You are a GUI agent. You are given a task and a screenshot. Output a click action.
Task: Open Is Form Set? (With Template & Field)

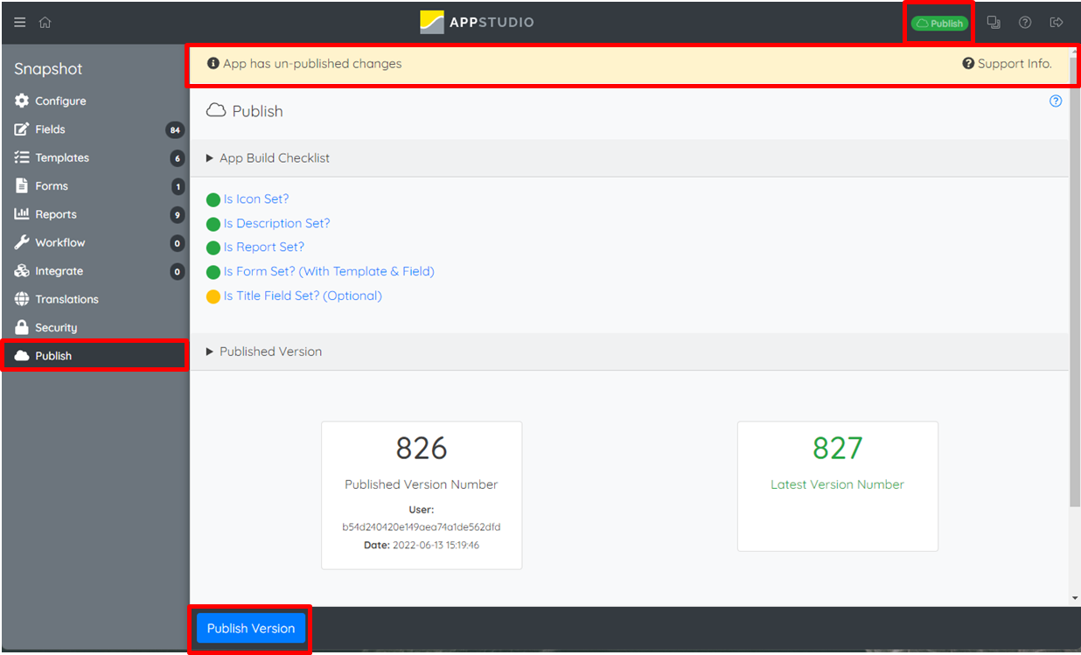(329, 272)
